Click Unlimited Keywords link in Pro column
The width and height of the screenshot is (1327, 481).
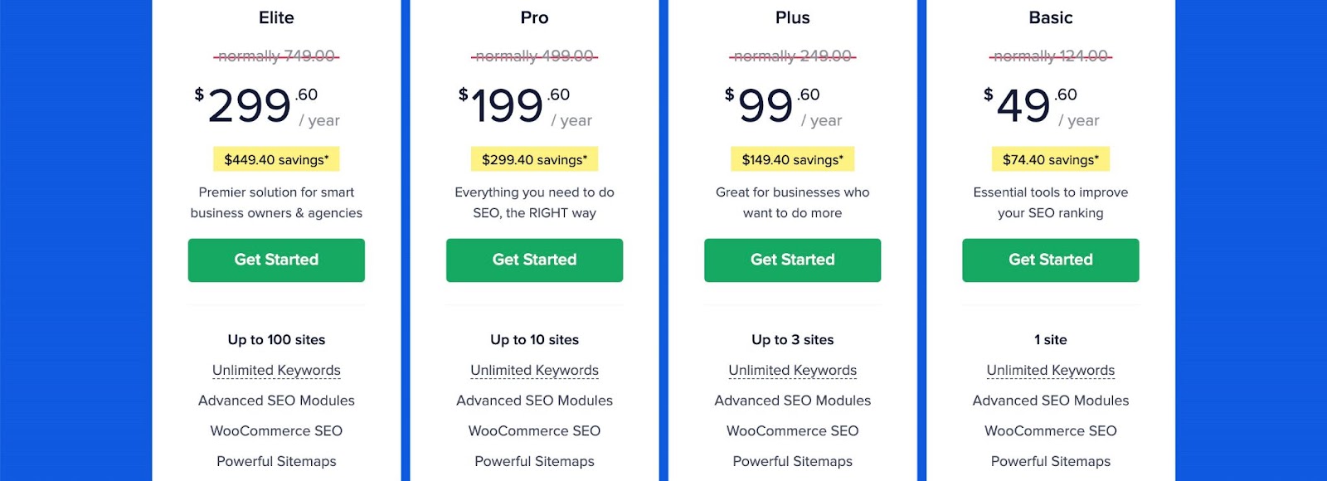[x=534, y=370]
